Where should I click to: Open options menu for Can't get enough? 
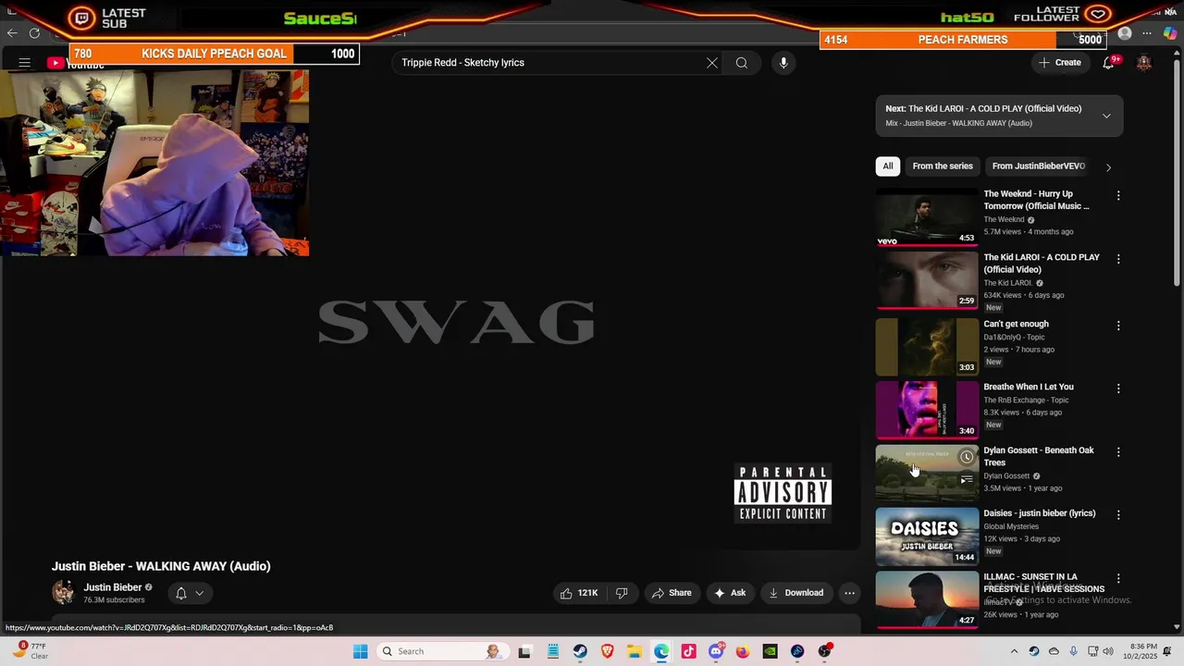click(x=1118, y=326)
